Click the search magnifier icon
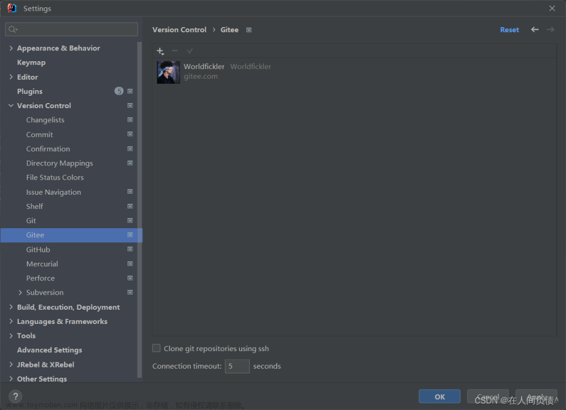 (x=12, y=29)
